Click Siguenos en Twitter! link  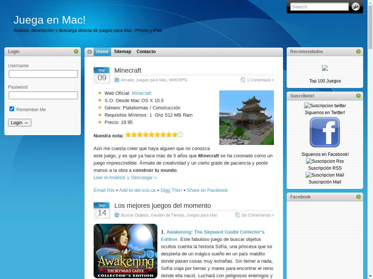tap(325, 113)
